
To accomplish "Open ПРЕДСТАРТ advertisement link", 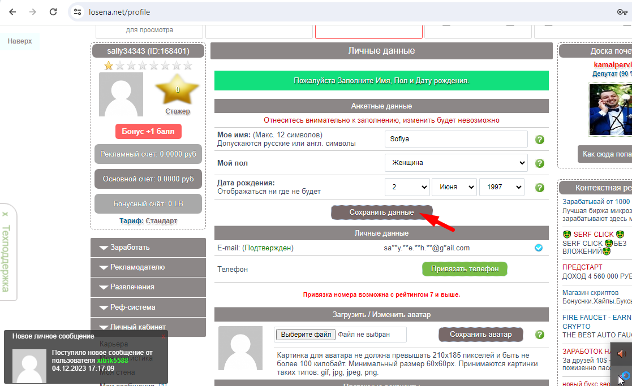I will click(582, 267).
